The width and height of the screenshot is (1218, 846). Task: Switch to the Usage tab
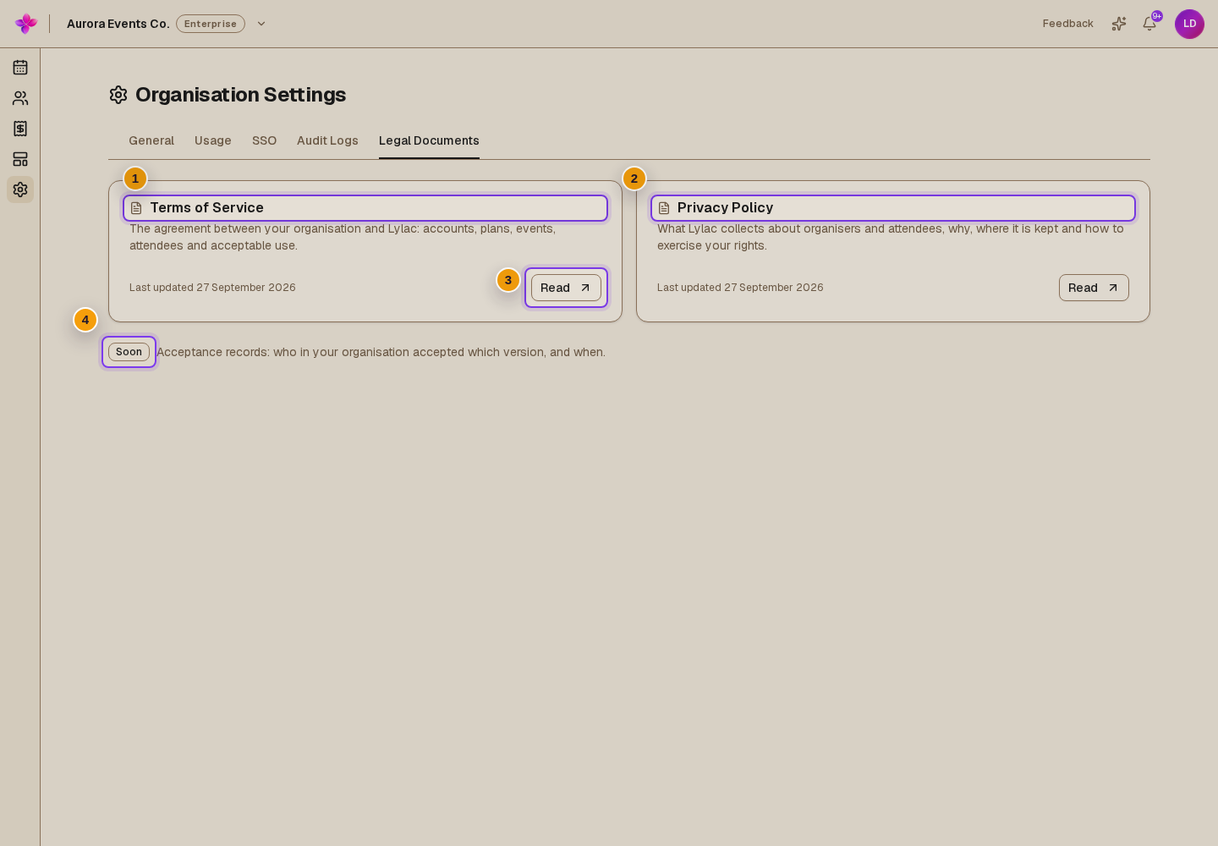click(213, 140)
